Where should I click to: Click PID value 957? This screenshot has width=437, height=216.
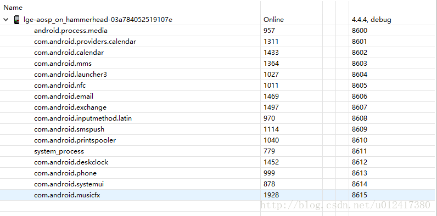coord(269,31)
